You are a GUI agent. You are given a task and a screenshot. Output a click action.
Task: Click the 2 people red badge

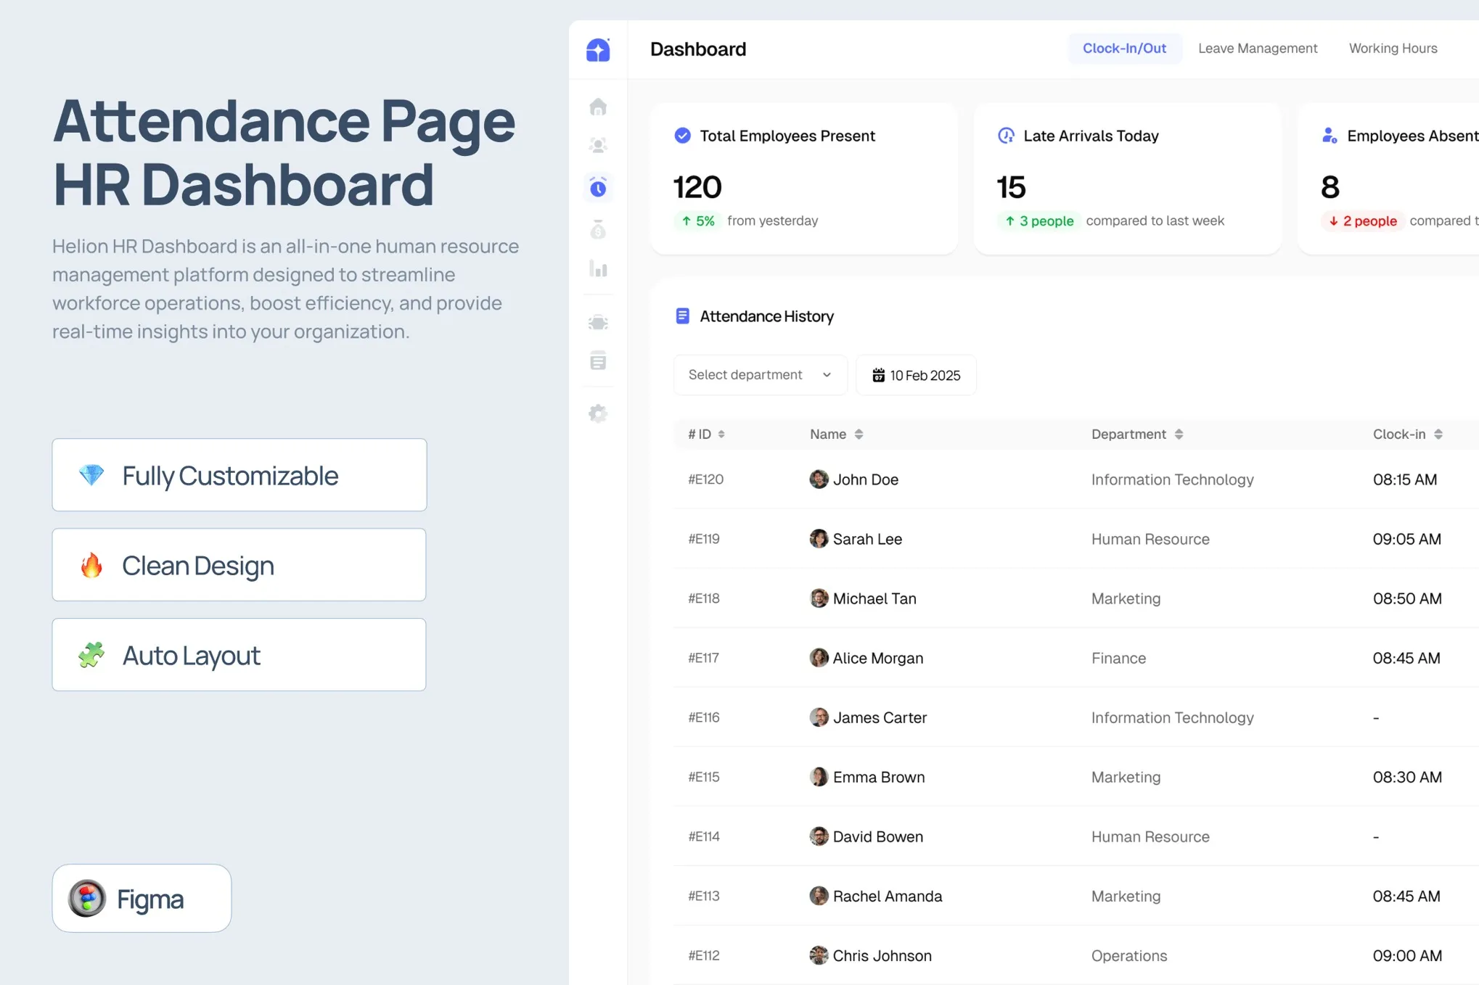coord(1362,221)
